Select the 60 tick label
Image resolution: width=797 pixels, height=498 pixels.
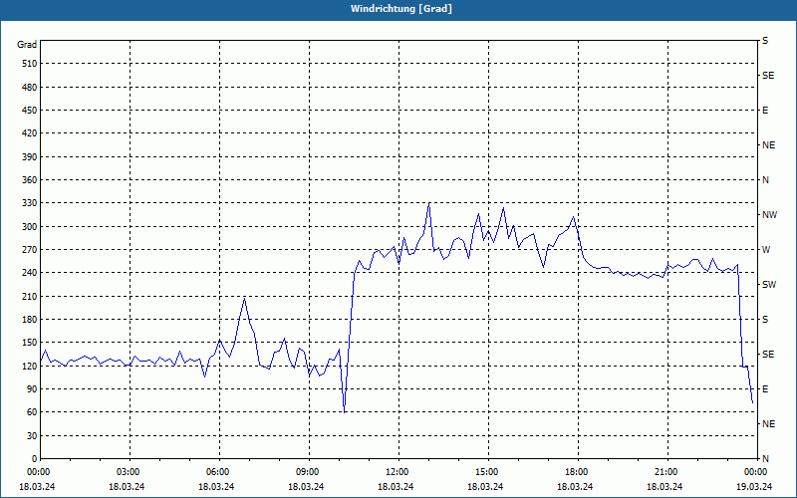point(33,412)
